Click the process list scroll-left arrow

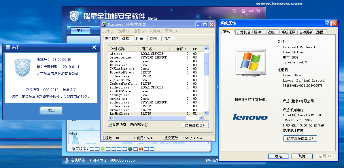(x=111, y=118)
